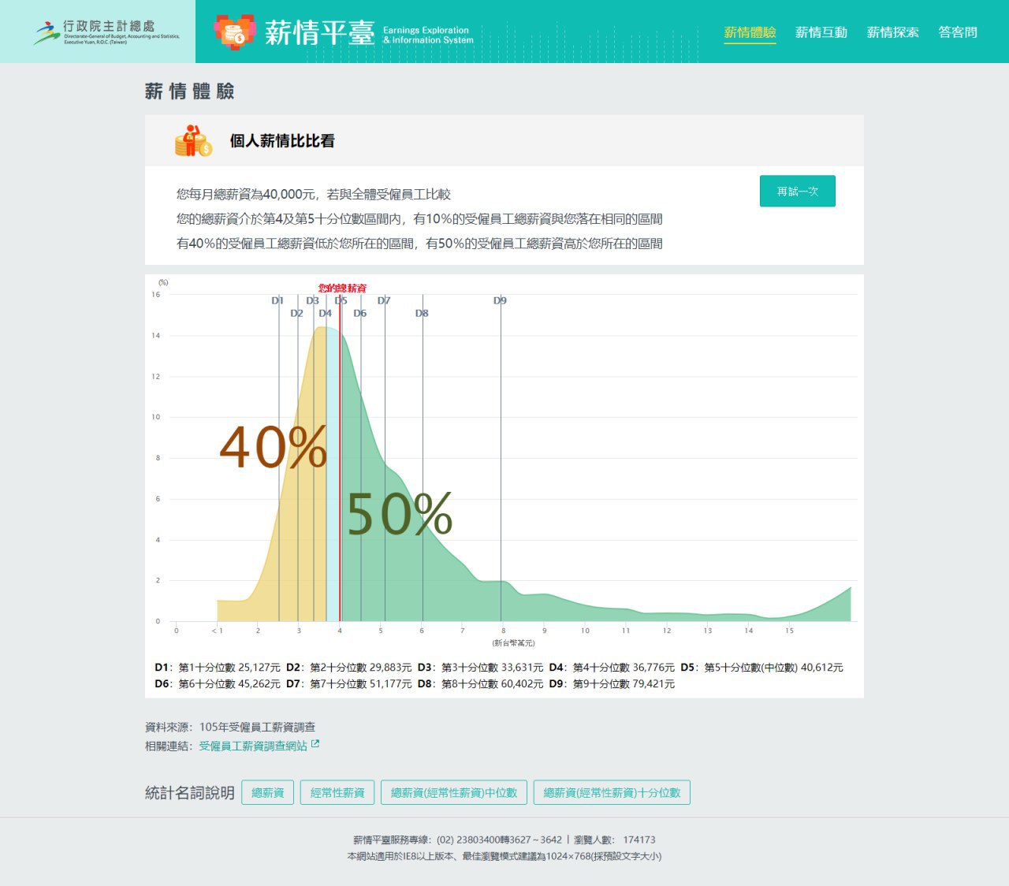Click the D1 decile marker label
Screen dimensions: 1009x886
277,300
